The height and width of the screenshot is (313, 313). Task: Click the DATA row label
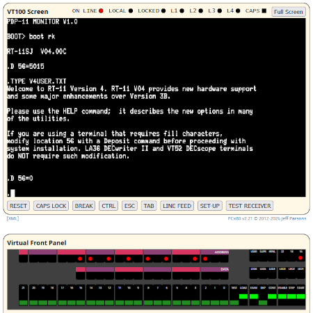pyautogui.click(x=225, y=269)
